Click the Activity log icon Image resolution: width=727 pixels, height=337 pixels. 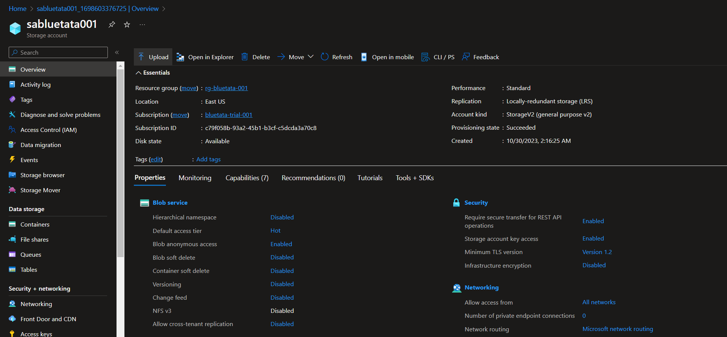pos(12,84)
